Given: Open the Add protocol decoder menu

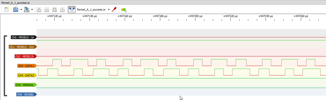Looking at the screenshot, I should (x=124, y=10).
